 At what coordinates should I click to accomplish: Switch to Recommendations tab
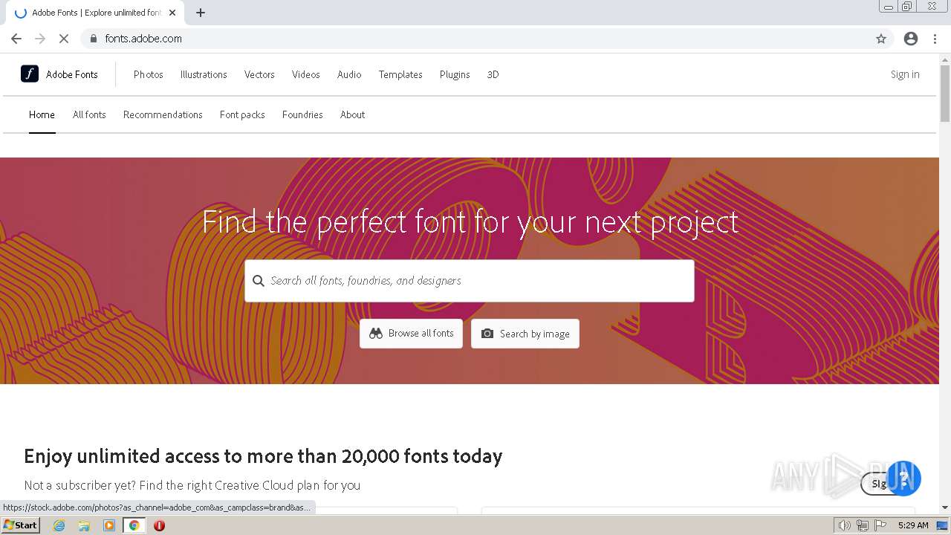pos(163,114)
